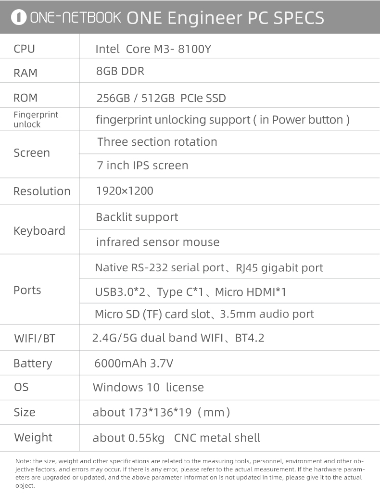Click the infrared sensor mouse text
The height and width of the screenshot is (494, 380).
[157, 242]
